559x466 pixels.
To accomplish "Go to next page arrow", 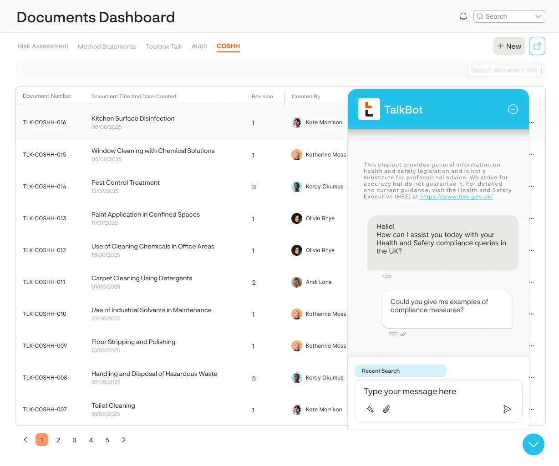I will click(124, 440).
